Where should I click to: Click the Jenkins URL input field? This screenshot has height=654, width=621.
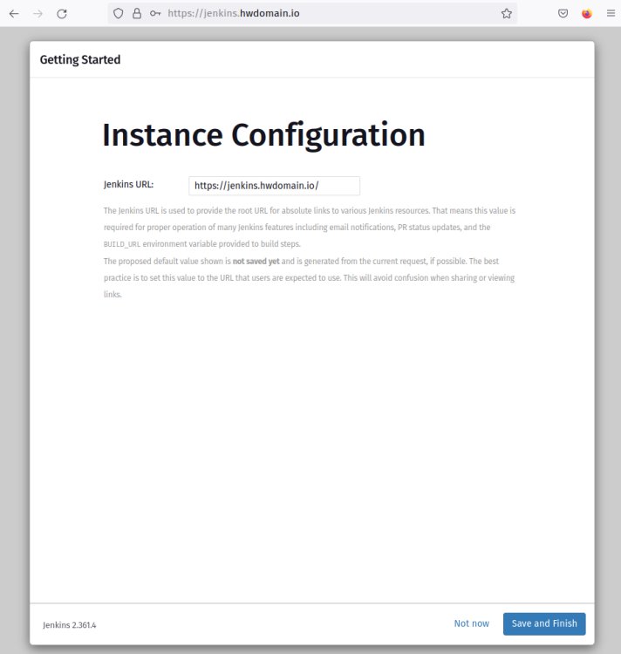tap(274, 186)
